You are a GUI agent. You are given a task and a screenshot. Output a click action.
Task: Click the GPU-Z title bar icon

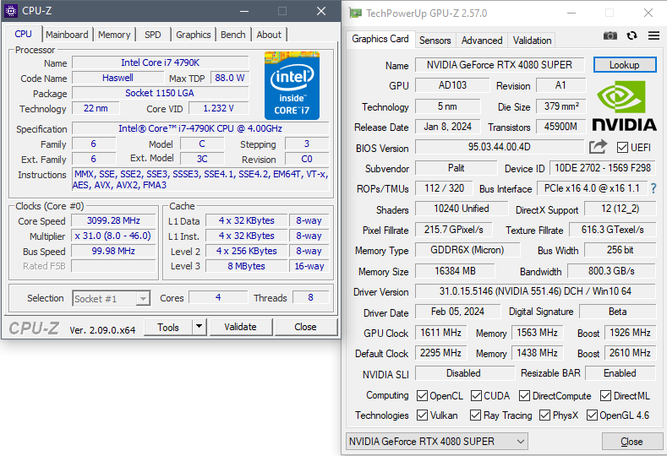pos(356,14)
